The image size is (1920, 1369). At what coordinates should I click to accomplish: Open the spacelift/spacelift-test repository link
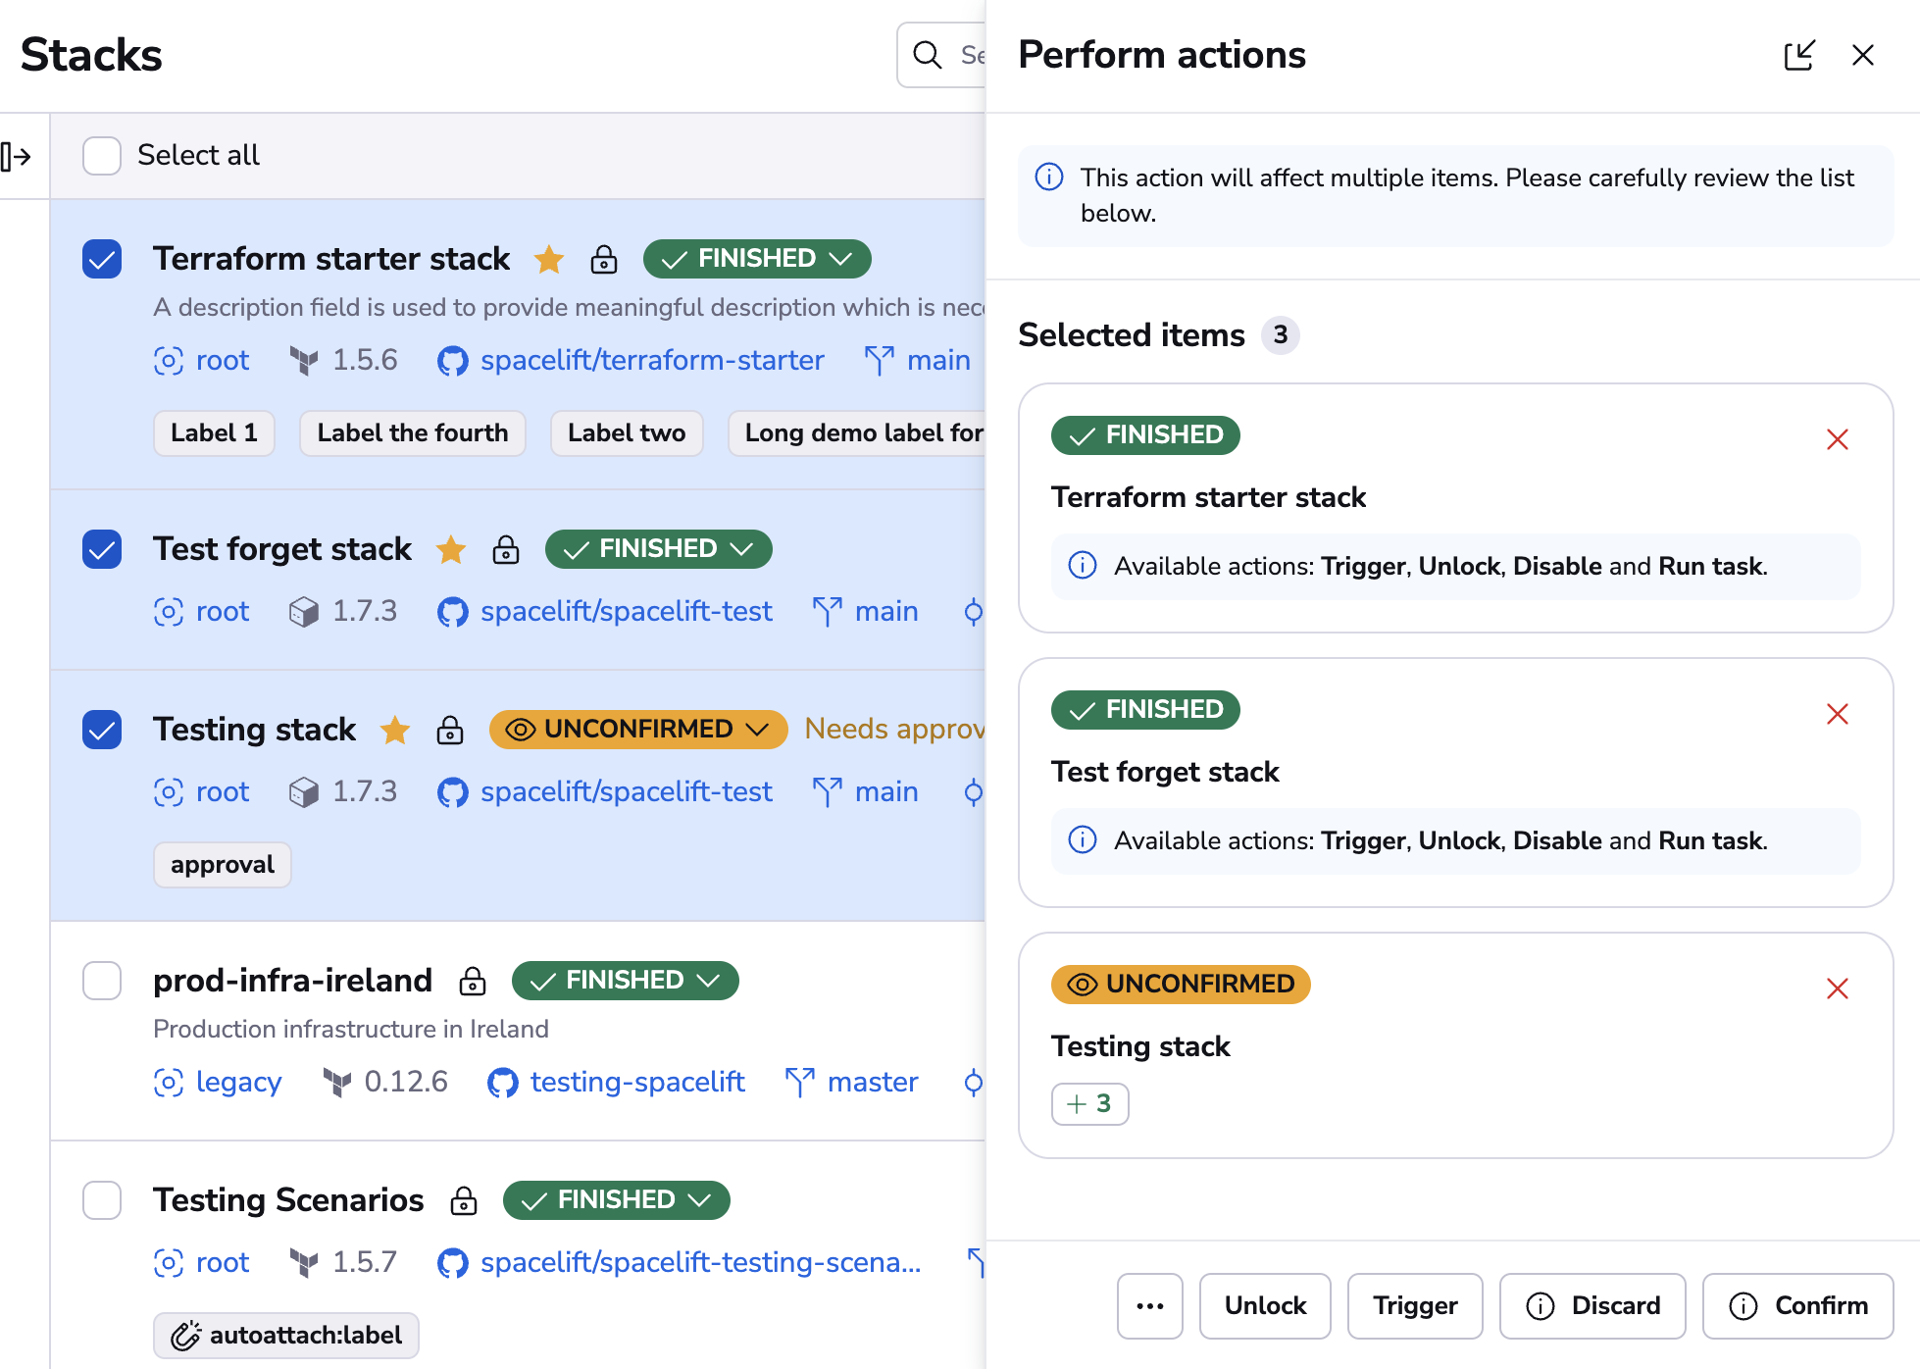tap(626, 612)
